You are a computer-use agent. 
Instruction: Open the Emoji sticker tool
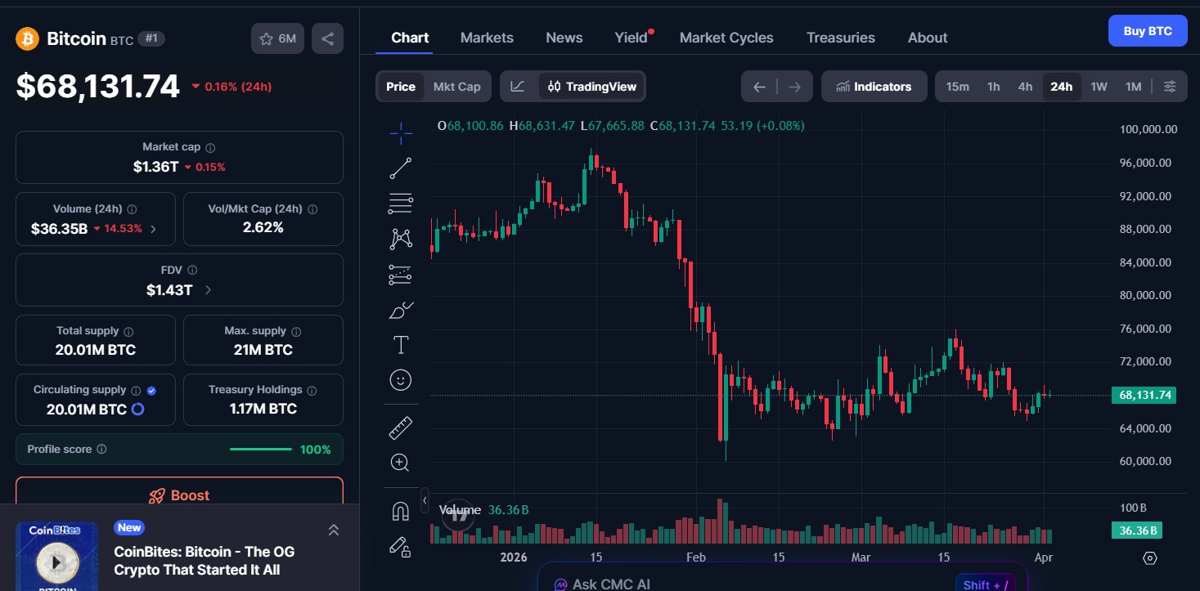[400, 379]
